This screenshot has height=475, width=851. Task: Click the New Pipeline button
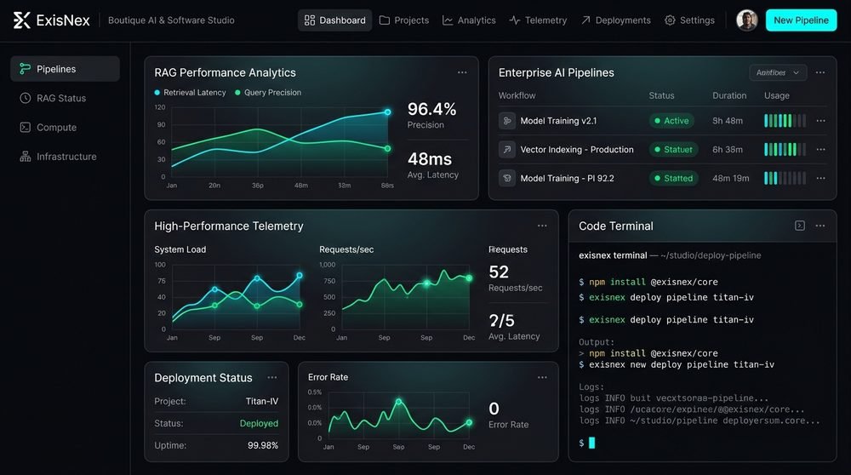click(x=801, y=20)
